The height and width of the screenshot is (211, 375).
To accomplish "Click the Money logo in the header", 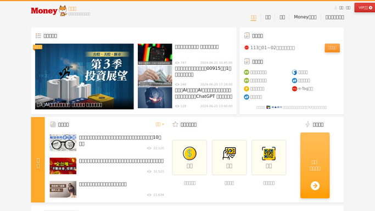I will (44, 11).
